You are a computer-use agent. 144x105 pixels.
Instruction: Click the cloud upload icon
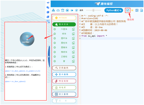point(58,10)
